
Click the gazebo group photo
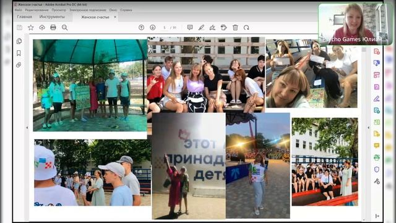click(90, 85)
